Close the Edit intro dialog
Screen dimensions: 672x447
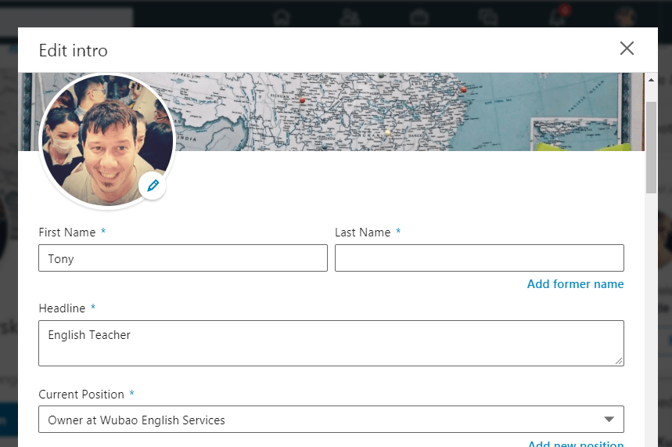point(627,49)
